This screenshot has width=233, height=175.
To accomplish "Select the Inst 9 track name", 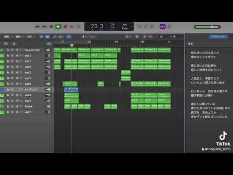I will click(28, 101).
